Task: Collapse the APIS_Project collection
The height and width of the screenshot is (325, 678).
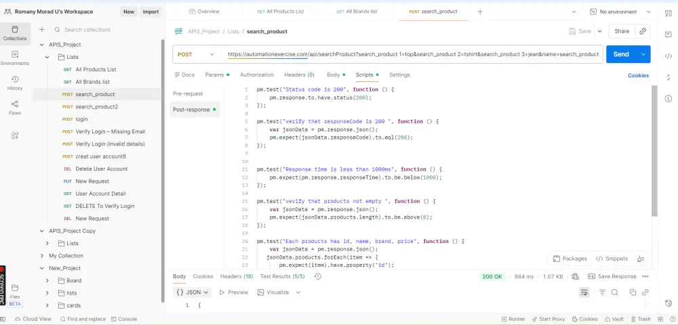Action: coord(42,45)
